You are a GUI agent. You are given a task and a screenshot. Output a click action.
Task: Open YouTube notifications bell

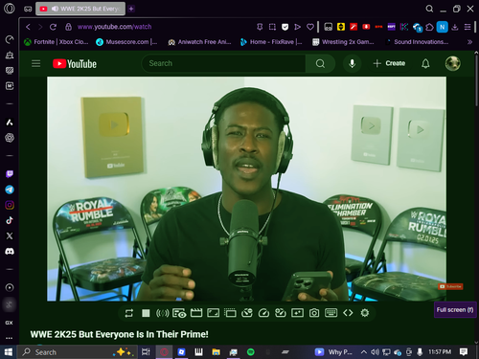coord(425,63)
